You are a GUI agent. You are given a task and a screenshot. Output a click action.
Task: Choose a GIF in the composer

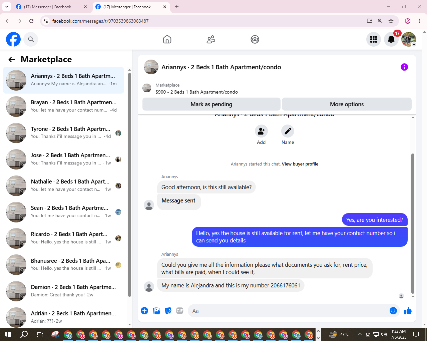coord(180,311)
